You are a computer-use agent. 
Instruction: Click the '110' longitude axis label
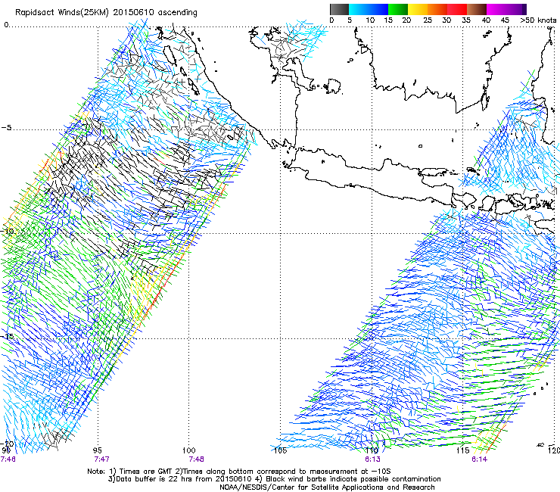tap(372, 450)
